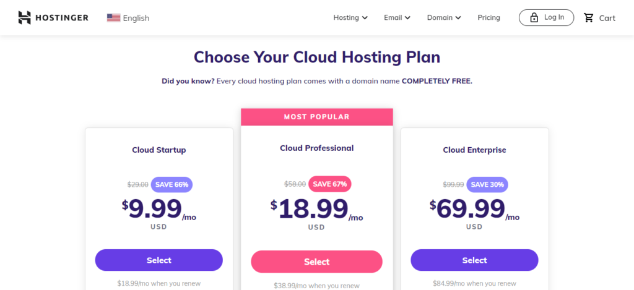Click the SAVE 30% badge
The width and height of the screenshot is (634, 290).
[487, 185]
